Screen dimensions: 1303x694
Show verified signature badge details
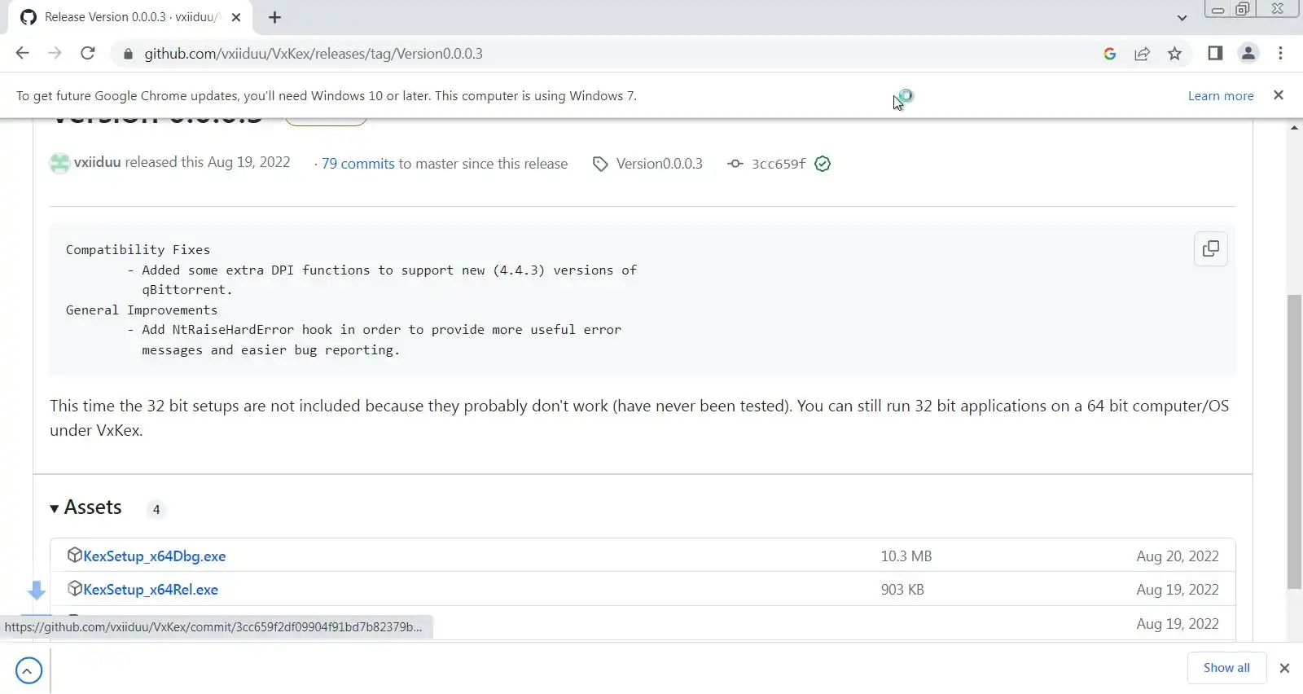tap(823, 164)
